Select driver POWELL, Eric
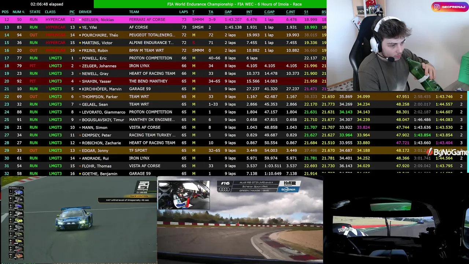This screenshot has width=469, height=264. (94, 58)
